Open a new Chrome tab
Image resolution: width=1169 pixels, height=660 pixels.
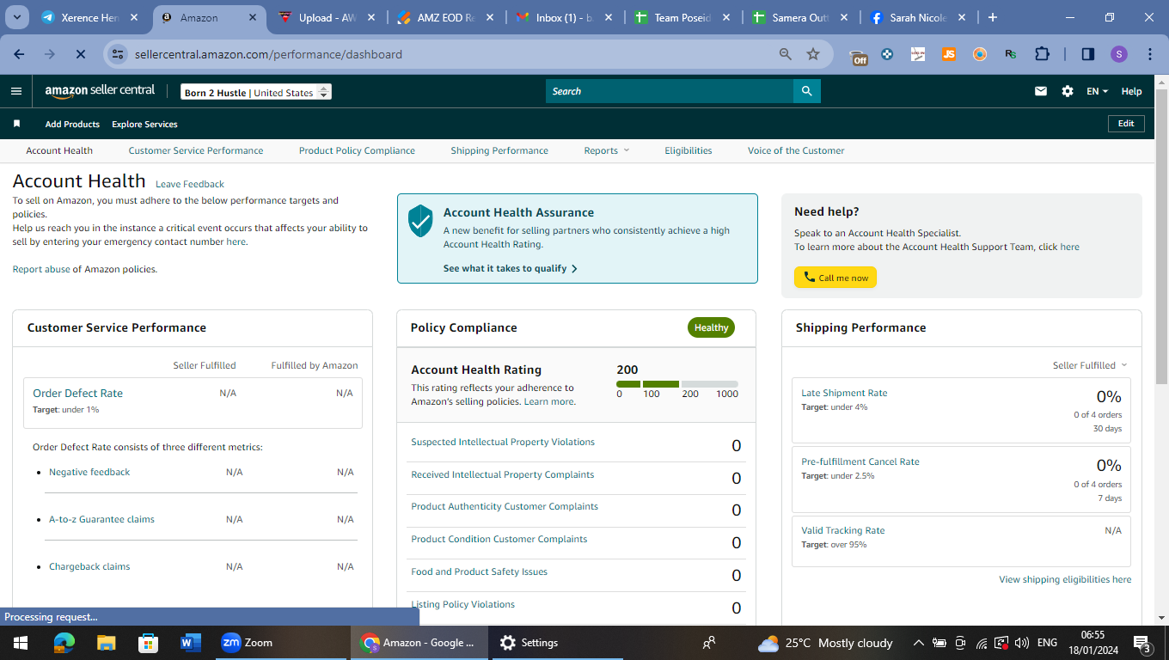(x=993, y=17)
